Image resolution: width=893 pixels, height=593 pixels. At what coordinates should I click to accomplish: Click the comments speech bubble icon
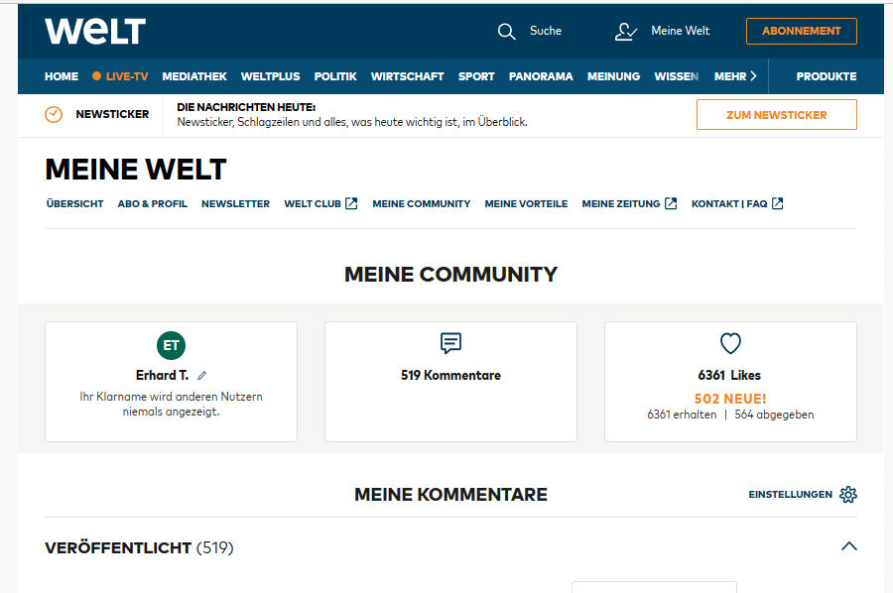(450, 343)
